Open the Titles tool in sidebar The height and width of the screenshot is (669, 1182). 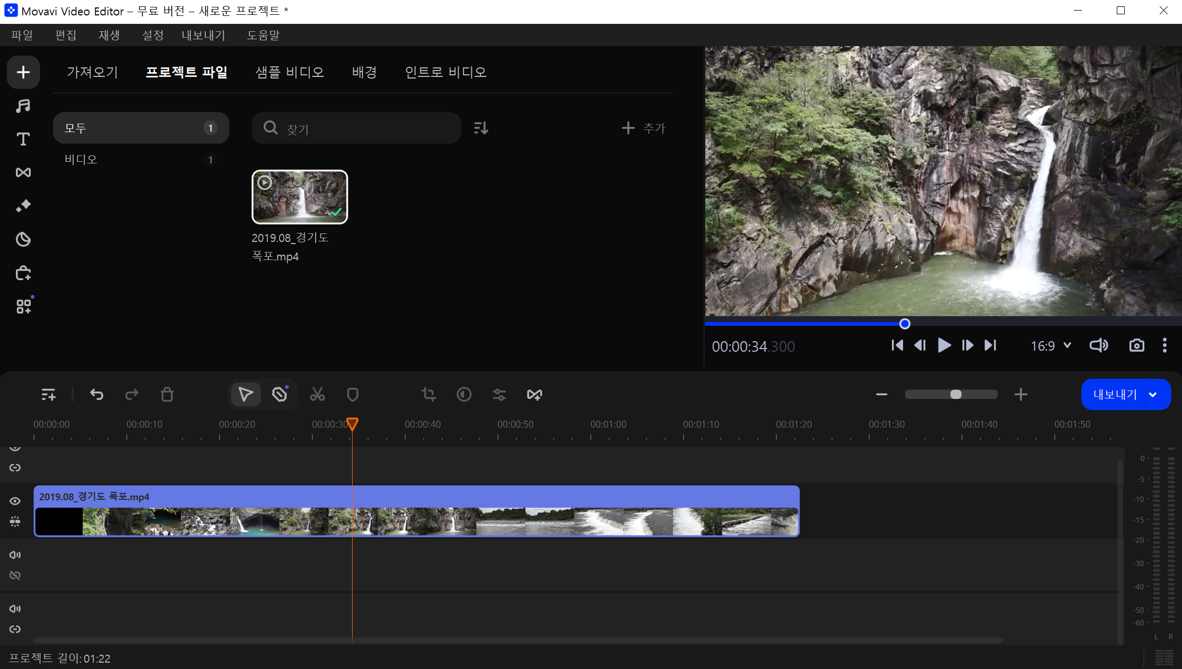pyautogui.click(x=23, y=139)
